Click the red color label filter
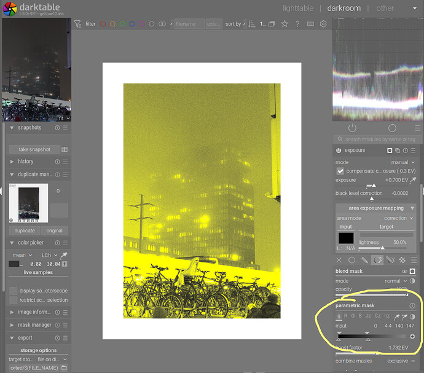 [103, 24]
